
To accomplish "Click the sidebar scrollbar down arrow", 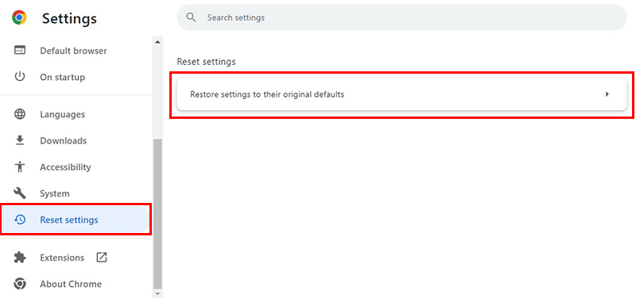I will 157,294.
